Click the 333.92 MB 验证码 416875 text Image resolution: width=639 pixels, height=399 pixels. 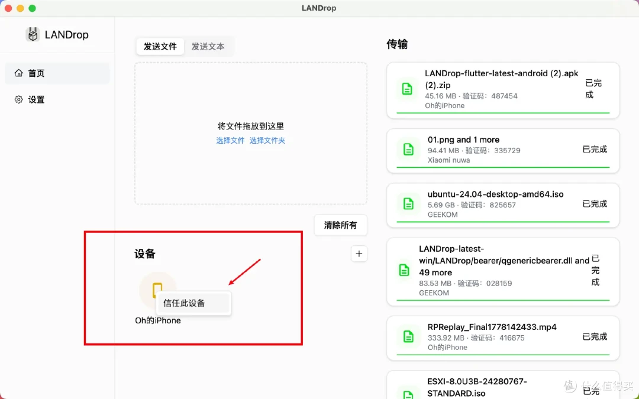[x=476, y=338]
